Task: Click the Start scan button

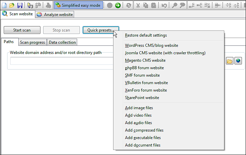Action: [x=22, y=30]
